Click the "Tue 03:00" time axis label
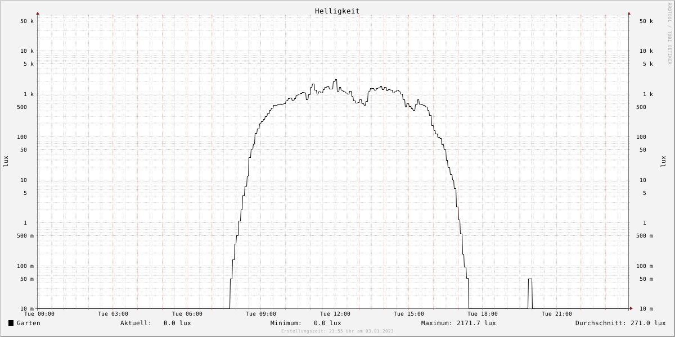 point(113,314)
